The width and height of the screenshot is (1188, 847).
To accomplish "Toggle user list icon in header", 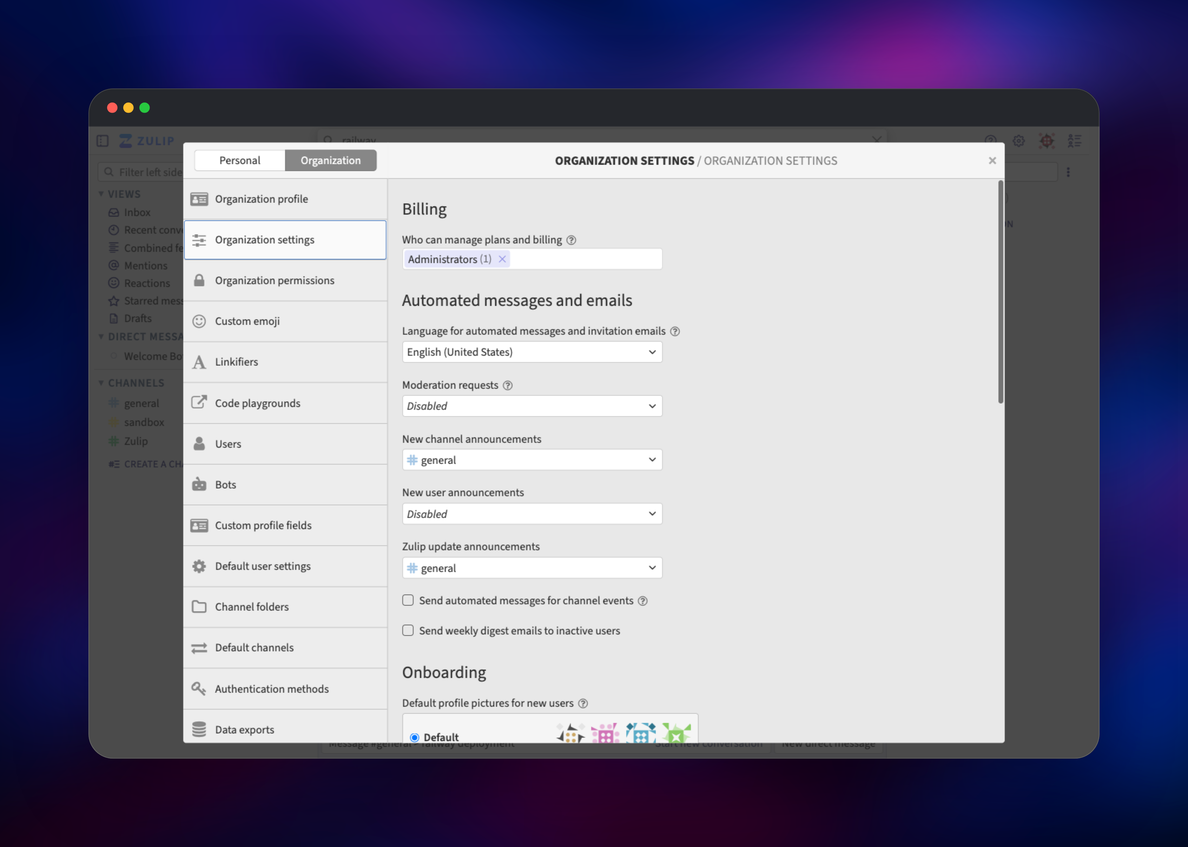I will [x=1074, y=141].
